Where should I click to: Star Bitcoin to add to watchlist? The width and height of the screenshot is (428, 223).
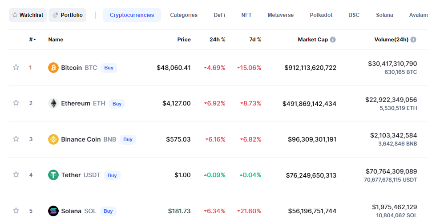16,67
